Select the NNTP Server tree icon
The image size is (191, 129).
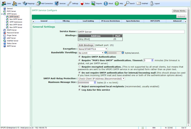coord(5,46)
